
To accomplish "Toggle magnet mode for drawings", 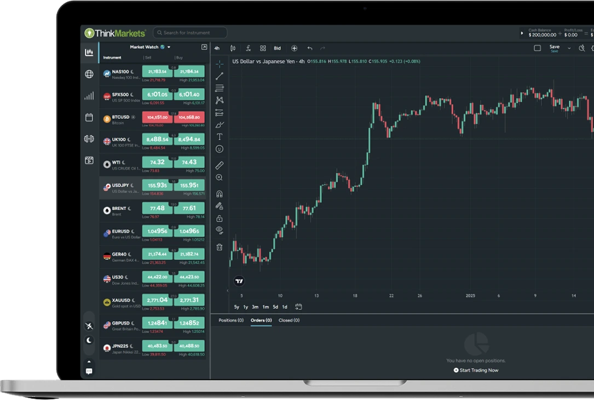I will pyautogui.click(x=220, y=194).
